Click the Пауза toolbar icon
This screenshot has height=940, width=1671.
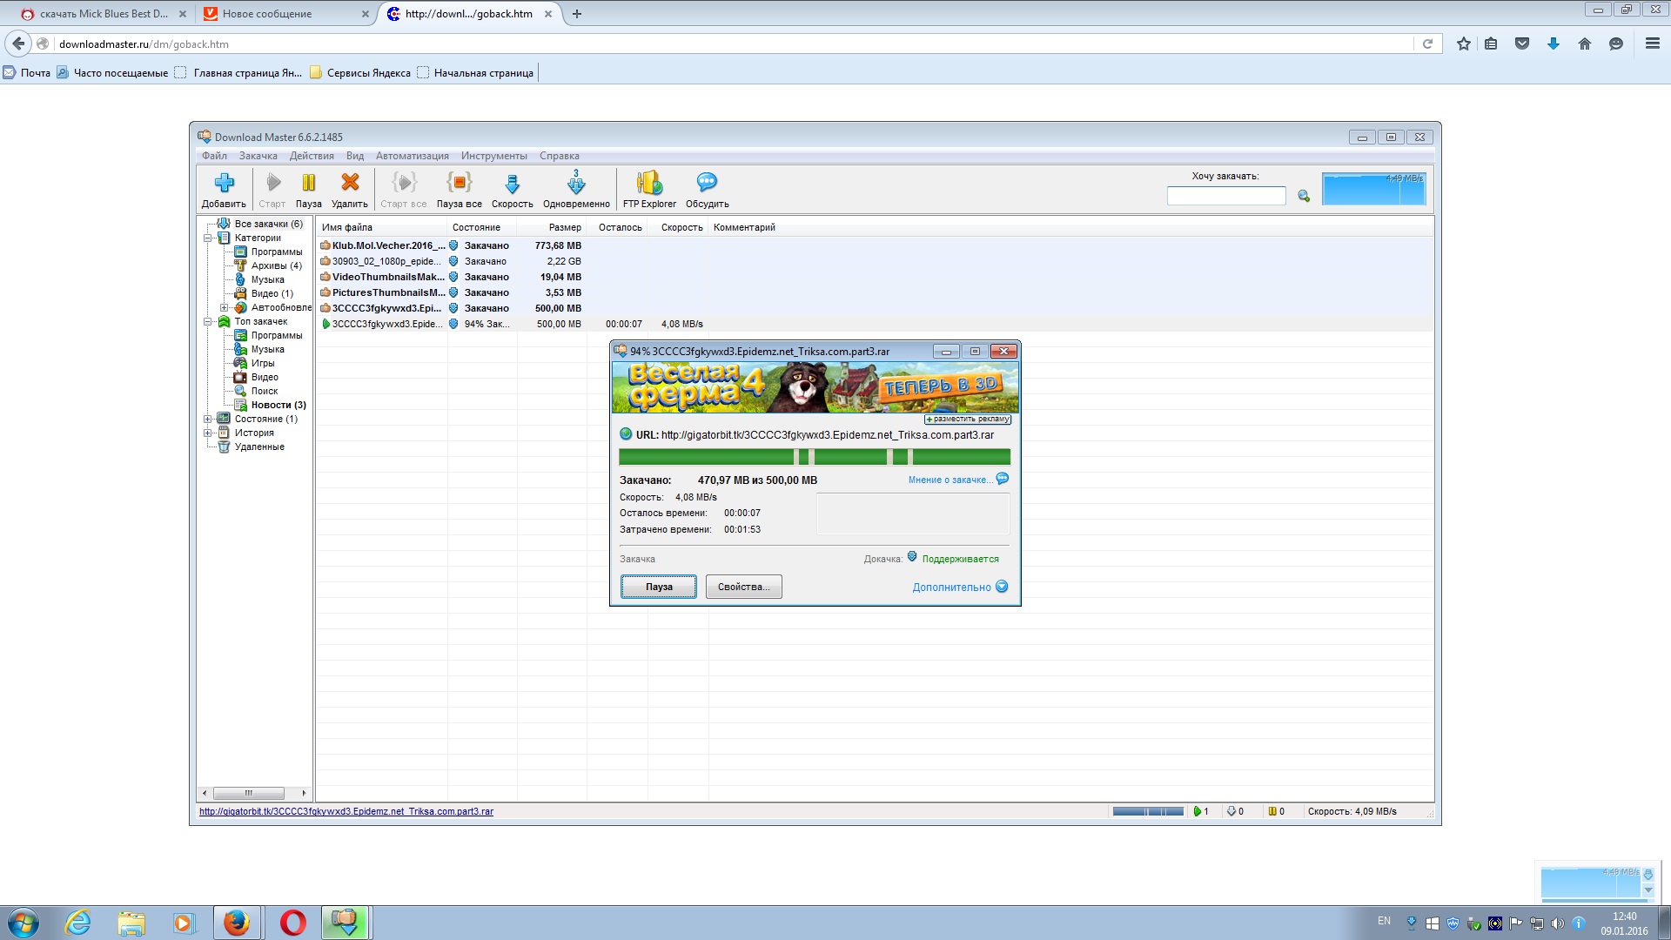(x=309, y=183)
